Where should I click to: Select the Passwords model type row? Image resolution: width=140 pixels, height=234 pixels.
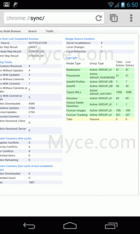[100, 76]
